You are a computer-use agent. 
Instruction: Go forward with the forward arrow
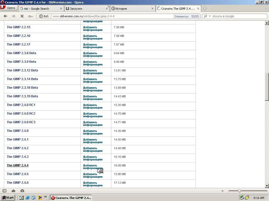coord(13,16)
